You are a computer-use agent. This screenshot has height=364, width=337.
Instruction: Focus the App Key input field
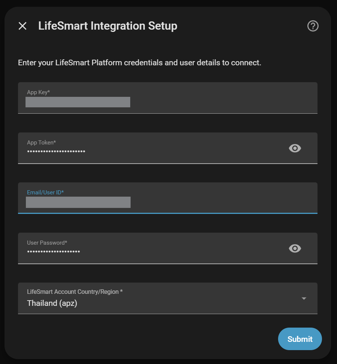tap(168, 98)
